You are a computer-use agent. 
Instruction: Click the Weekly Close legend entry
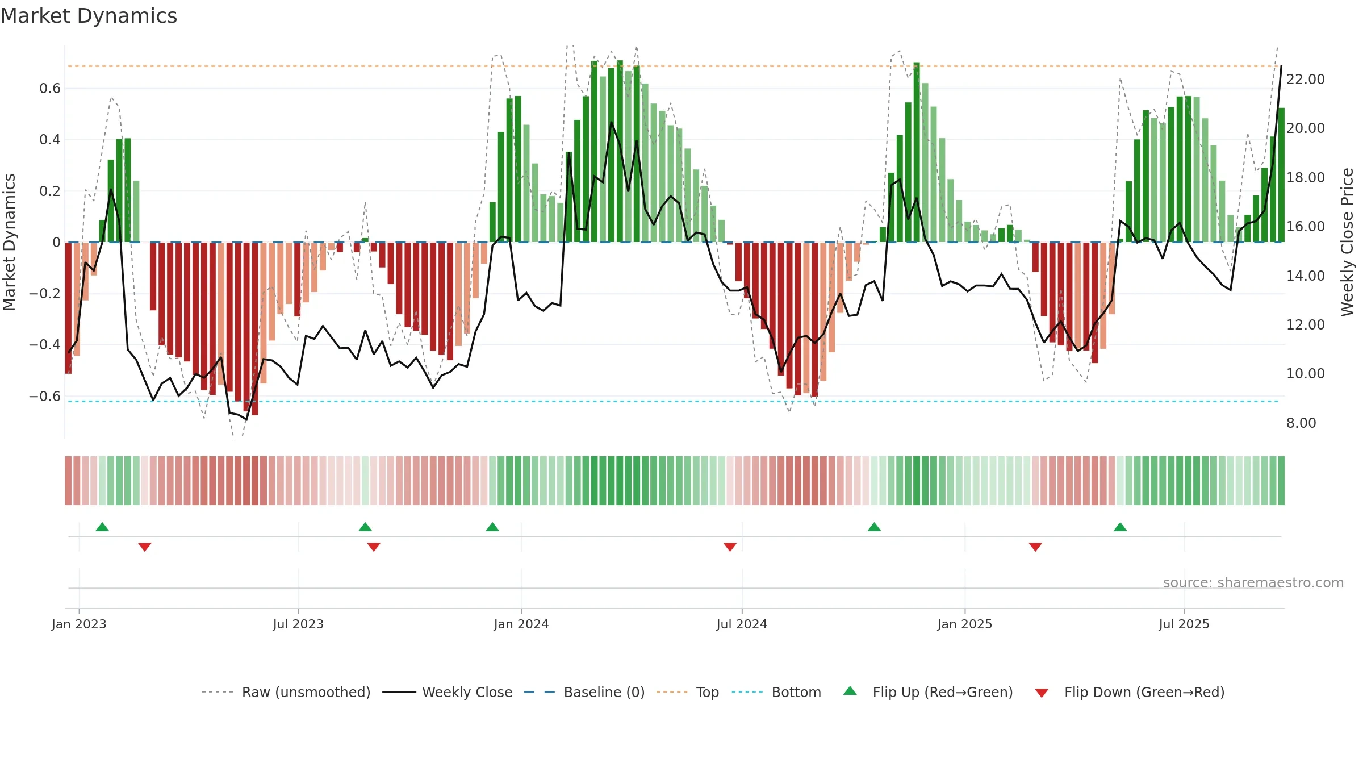pyautogui.click(x=447, y=692)
